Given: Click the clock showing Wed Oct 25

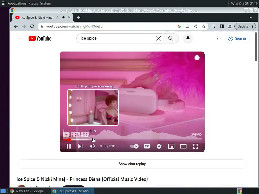Looking at the screenshot, I should [x=244, y=4].
